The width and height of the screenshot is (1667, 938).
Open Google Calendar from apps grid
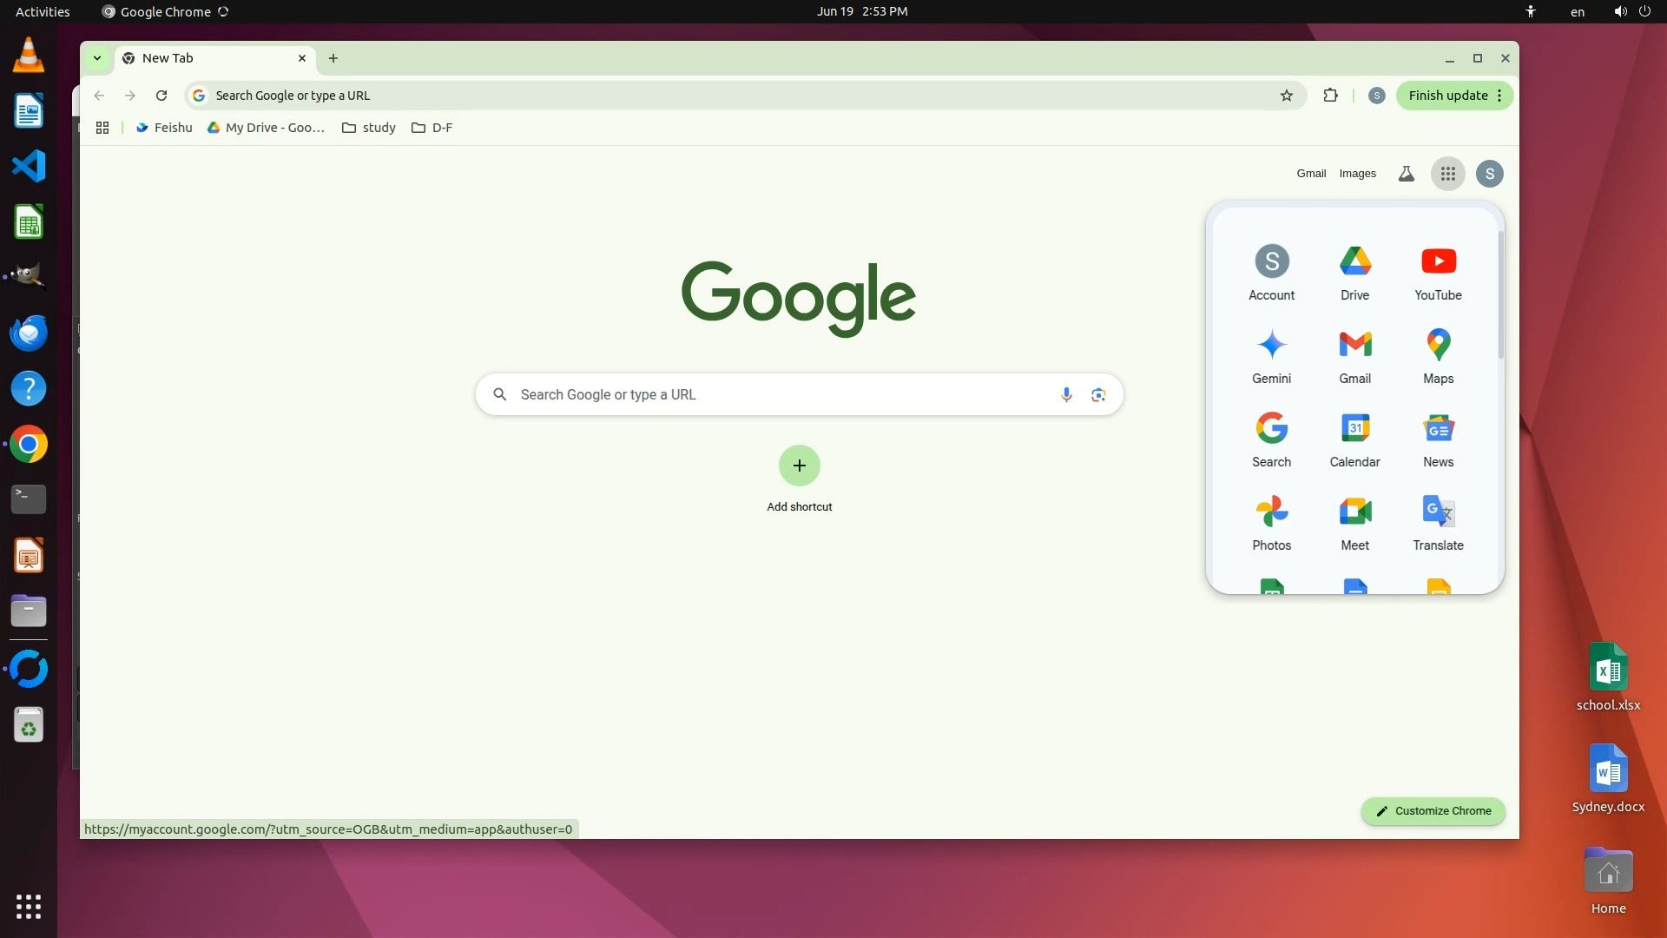pyautogui.click(x=1354, y=439)
